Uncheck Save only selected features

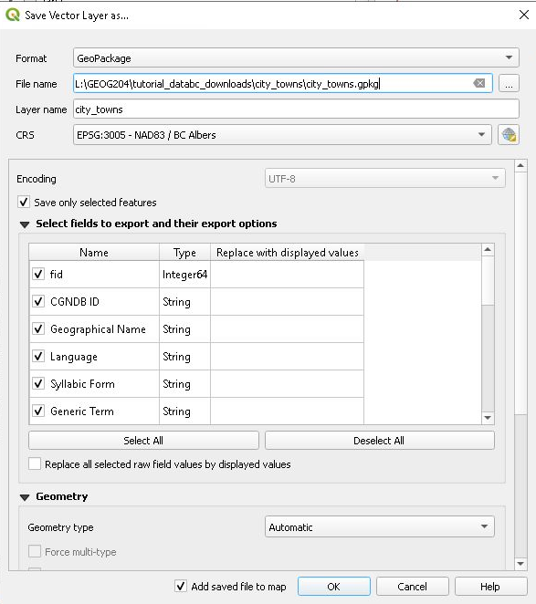(x=24, y=202)
